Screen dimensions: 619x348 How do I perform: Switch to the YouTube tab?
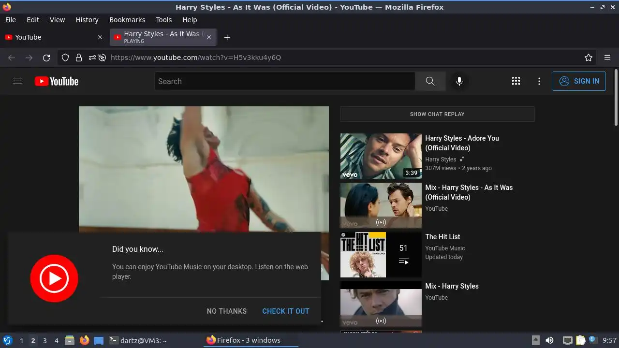54,37
